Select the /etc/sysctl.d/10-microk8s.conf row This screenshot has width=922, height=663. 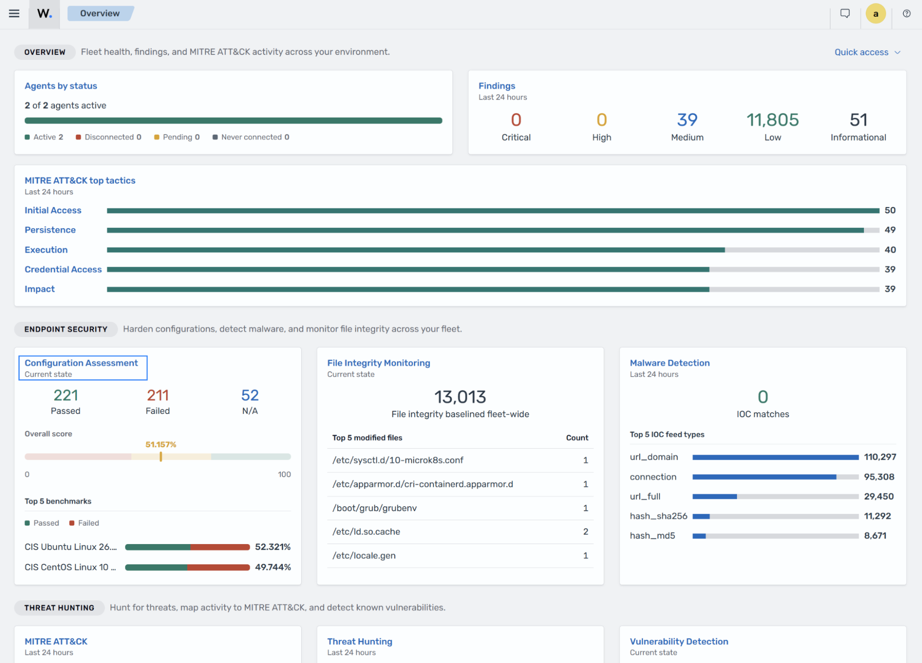point(460,460)
